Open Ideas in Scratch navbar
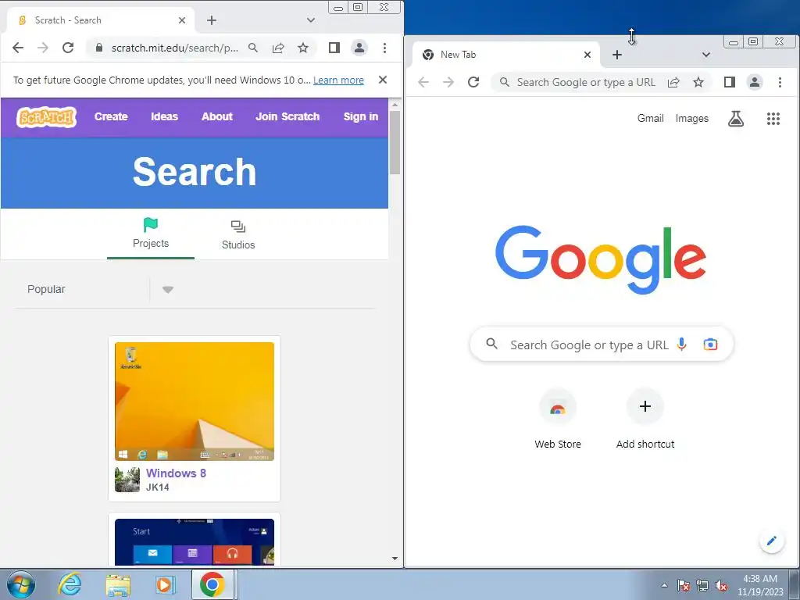 (x=164, y=117)
